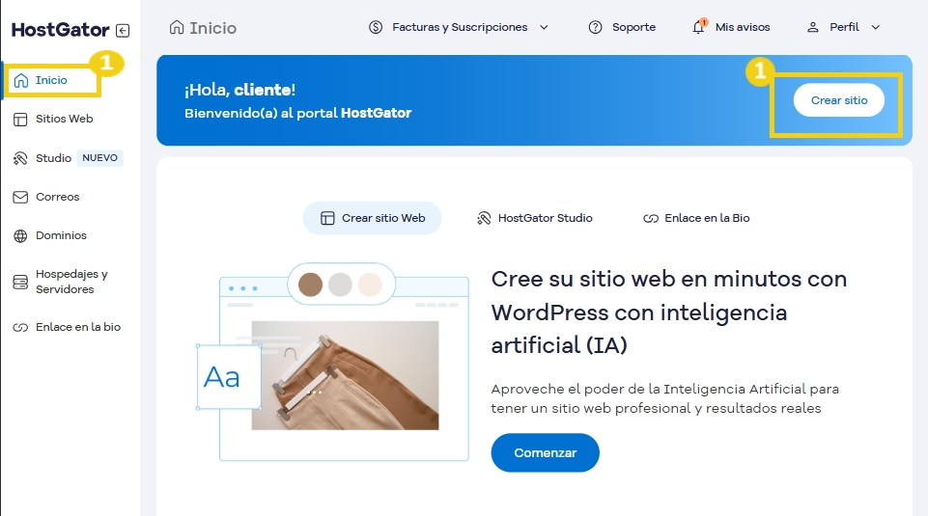Click the heading about WordPress con inteligencia artificial
This screenshot has width=928, height=516.
pyautogui.click(x=669, y=312)
